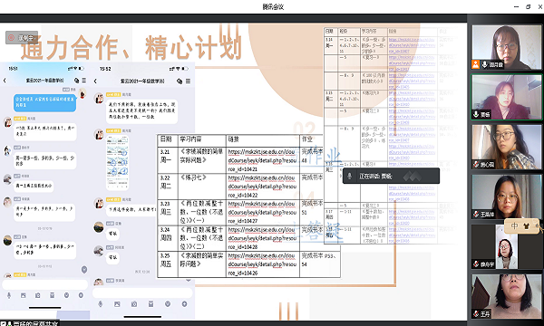This screenshot has width=544, height=326.
Task: Open the link ending roe_id=10426
Action: click(x=262, y=264)
